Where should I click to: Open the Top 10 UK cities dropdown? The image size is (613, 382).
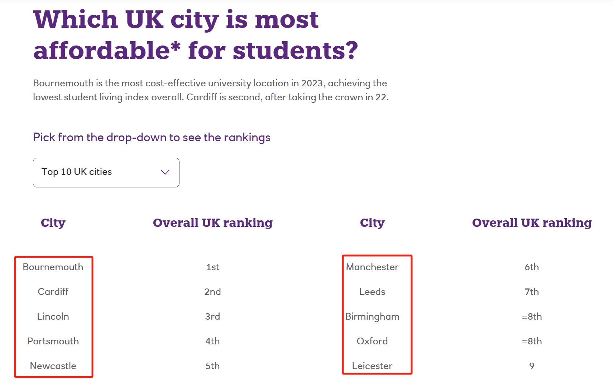tap(106, 172)
